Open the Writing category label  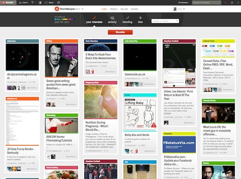point(61,41)
